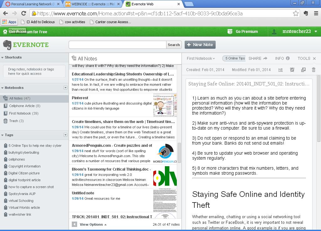321x231 pixels.
Task: Open Bloom's Taxonomy note
Action: tap(123, 177)
